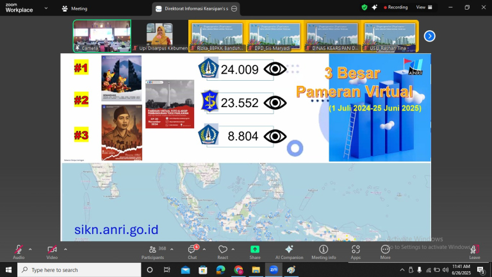492x277 pixels.
Task: Open Microsoft Edge from taskbar
Action: point(220,270)
